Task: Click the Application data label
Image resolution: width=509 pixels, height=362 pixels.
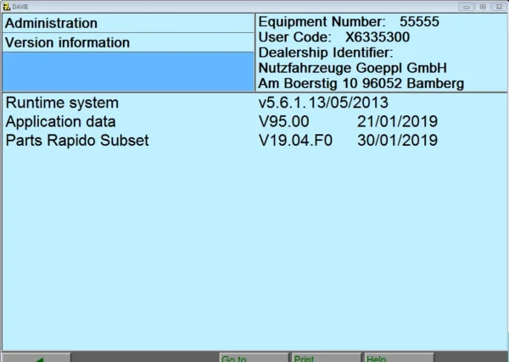Action: 61,121
